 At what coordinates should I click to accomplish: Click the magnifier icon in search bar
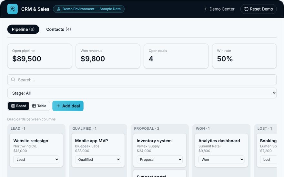(x=13, y=80)
